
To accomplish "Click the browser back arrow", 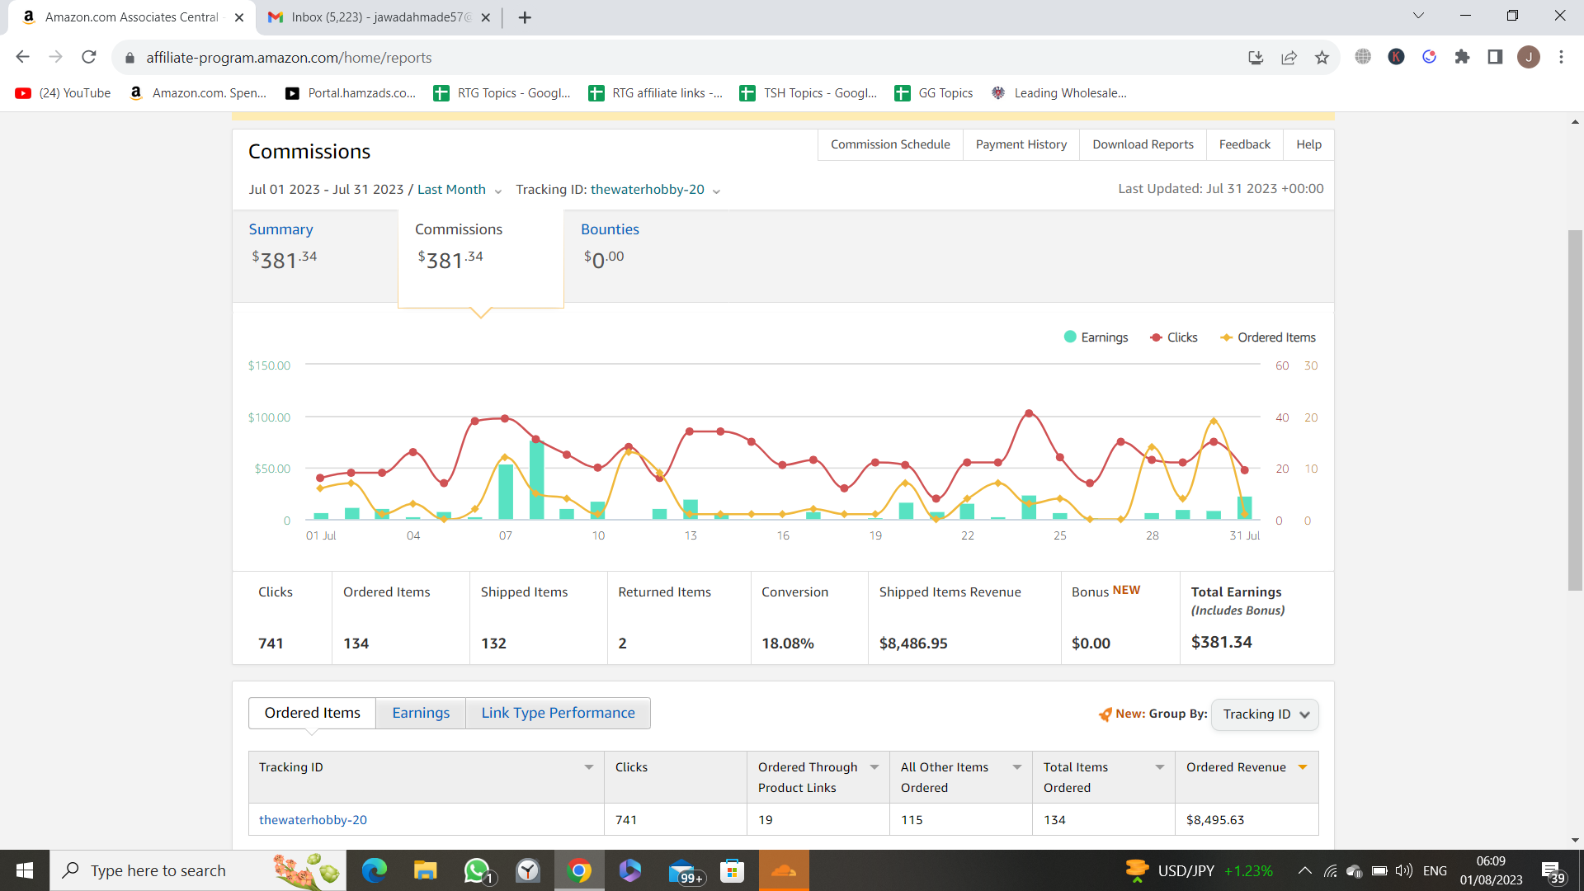I will point(22,57).
